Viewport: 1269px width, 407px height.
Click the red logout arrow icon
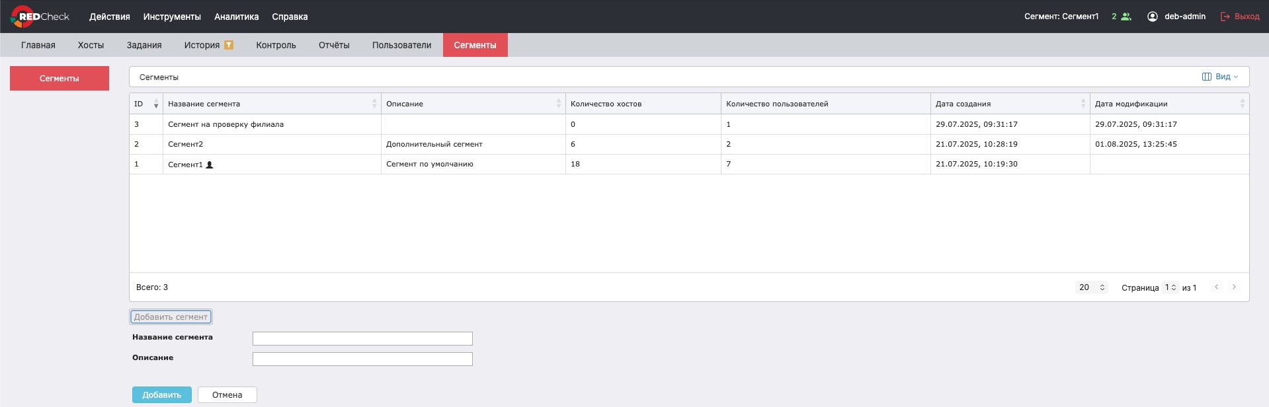click(x=1225, y=17)
